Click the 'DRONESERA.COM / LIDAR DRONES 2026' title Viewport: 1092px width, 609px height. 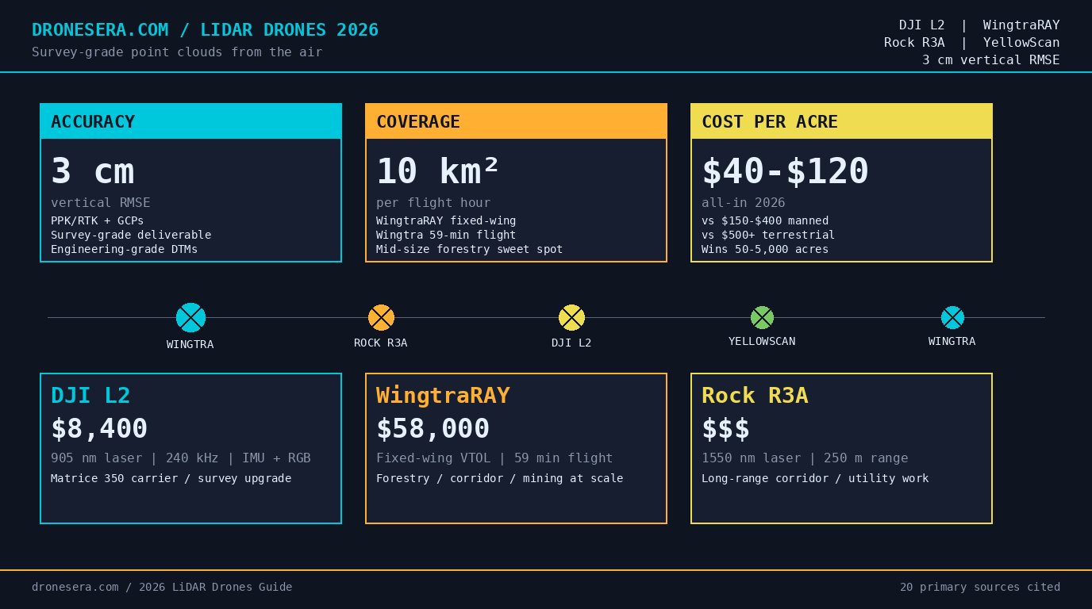click(x=206, y=30)
